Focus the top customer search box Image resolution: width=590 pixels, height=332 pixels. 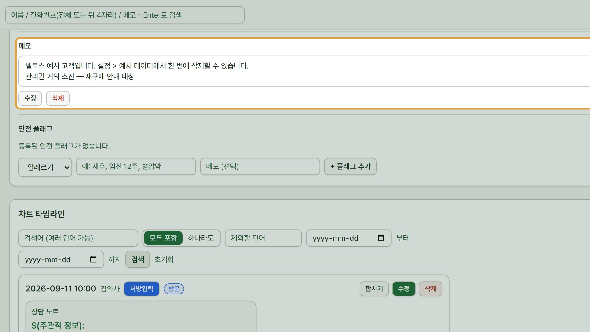click(125, 15)
